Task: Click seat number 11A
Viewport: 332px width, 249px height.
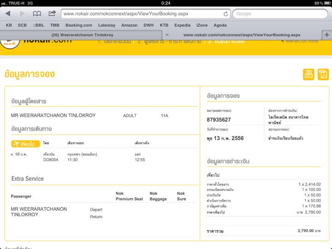Action: [164, 116]
